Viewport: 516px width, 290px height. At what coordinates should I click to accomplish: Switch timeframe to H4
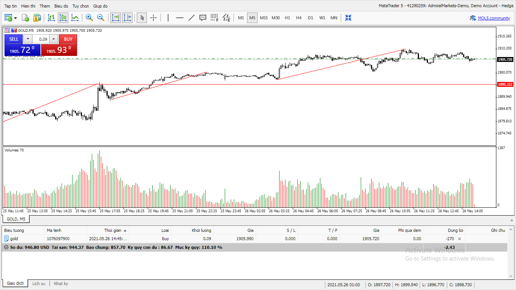pyautogui.click(x=299, y=18)
